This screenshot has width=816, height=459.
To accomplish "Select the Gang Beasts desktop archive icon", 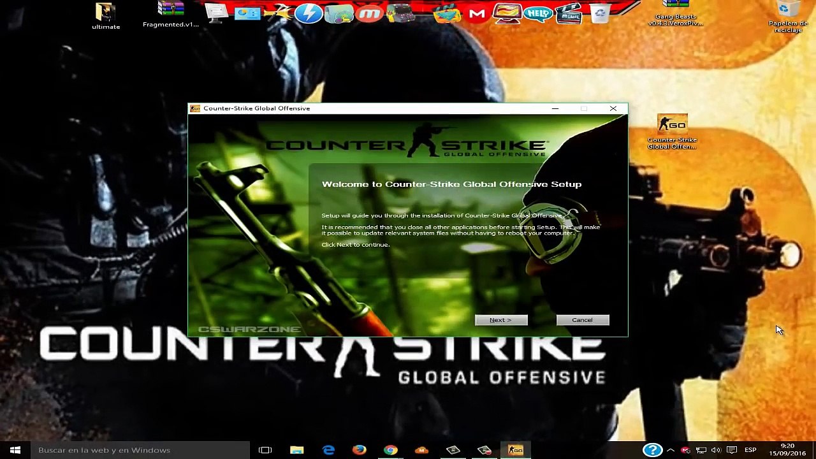I will (x=675, y=14).
